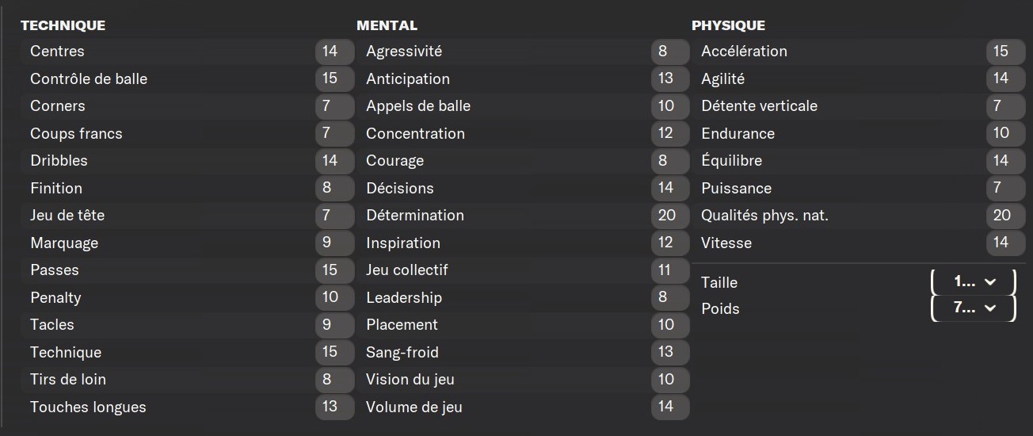Select the Leadership value box
1033x436 pixels.
[x=670, y=297]
